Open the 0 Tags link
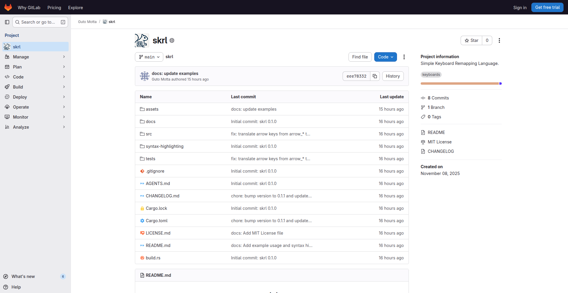The image size is (568, 293). [x=434, y=117]
